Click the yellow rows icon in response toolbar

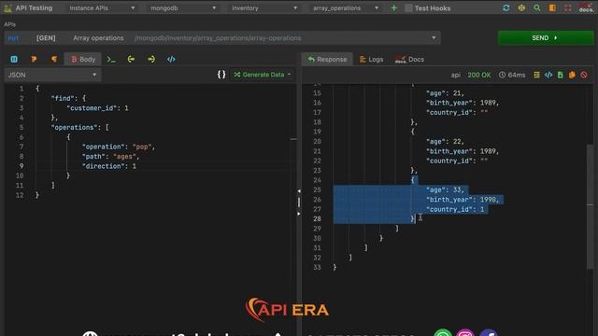[536, 75]
